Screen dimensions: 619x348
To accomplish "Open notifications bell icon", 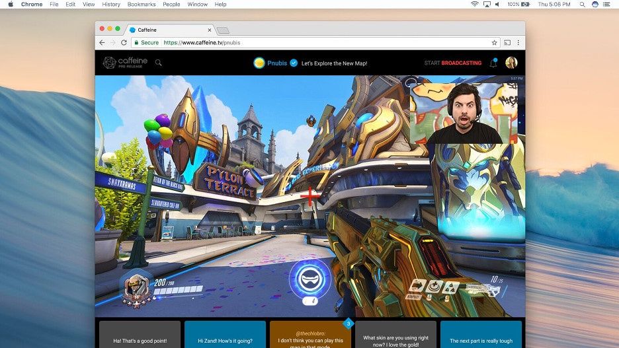I will 493,63.
